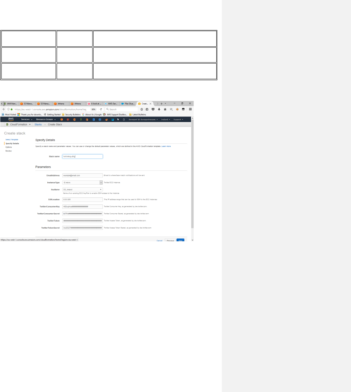Click the browser Search box

(121, 109)
